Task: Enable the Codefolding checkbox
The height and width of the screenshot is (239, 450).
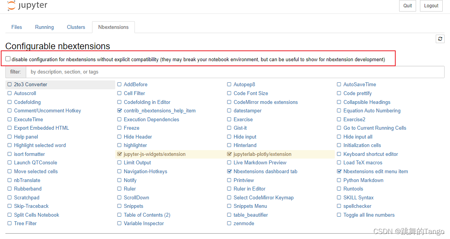Action: coord(10,102)
